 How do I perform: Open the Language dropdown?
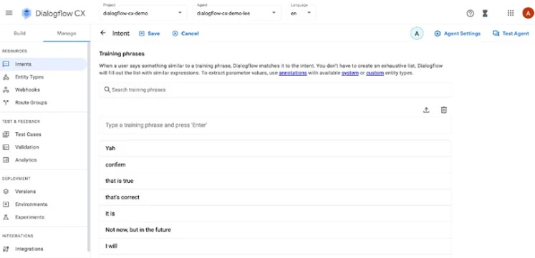point(302,13)
